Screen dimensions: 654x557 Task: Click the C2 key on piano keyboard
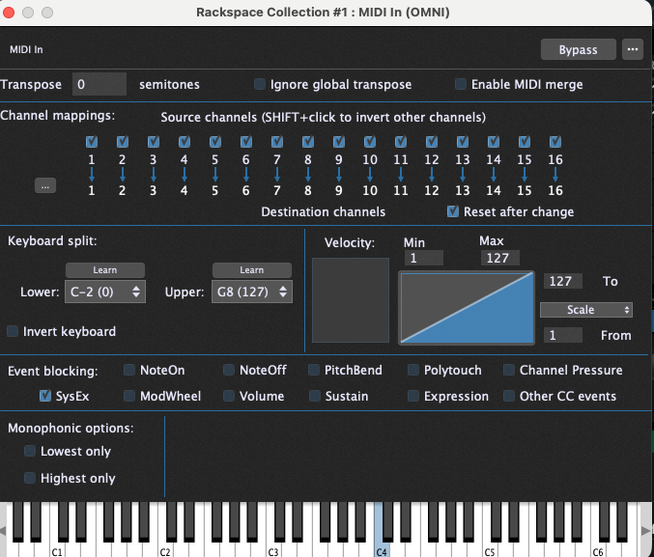(x=164, y=544)
